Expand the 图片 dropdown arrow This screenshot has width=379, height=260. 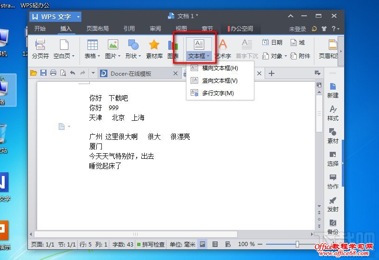pyautogui.click(x=120, y=56)
